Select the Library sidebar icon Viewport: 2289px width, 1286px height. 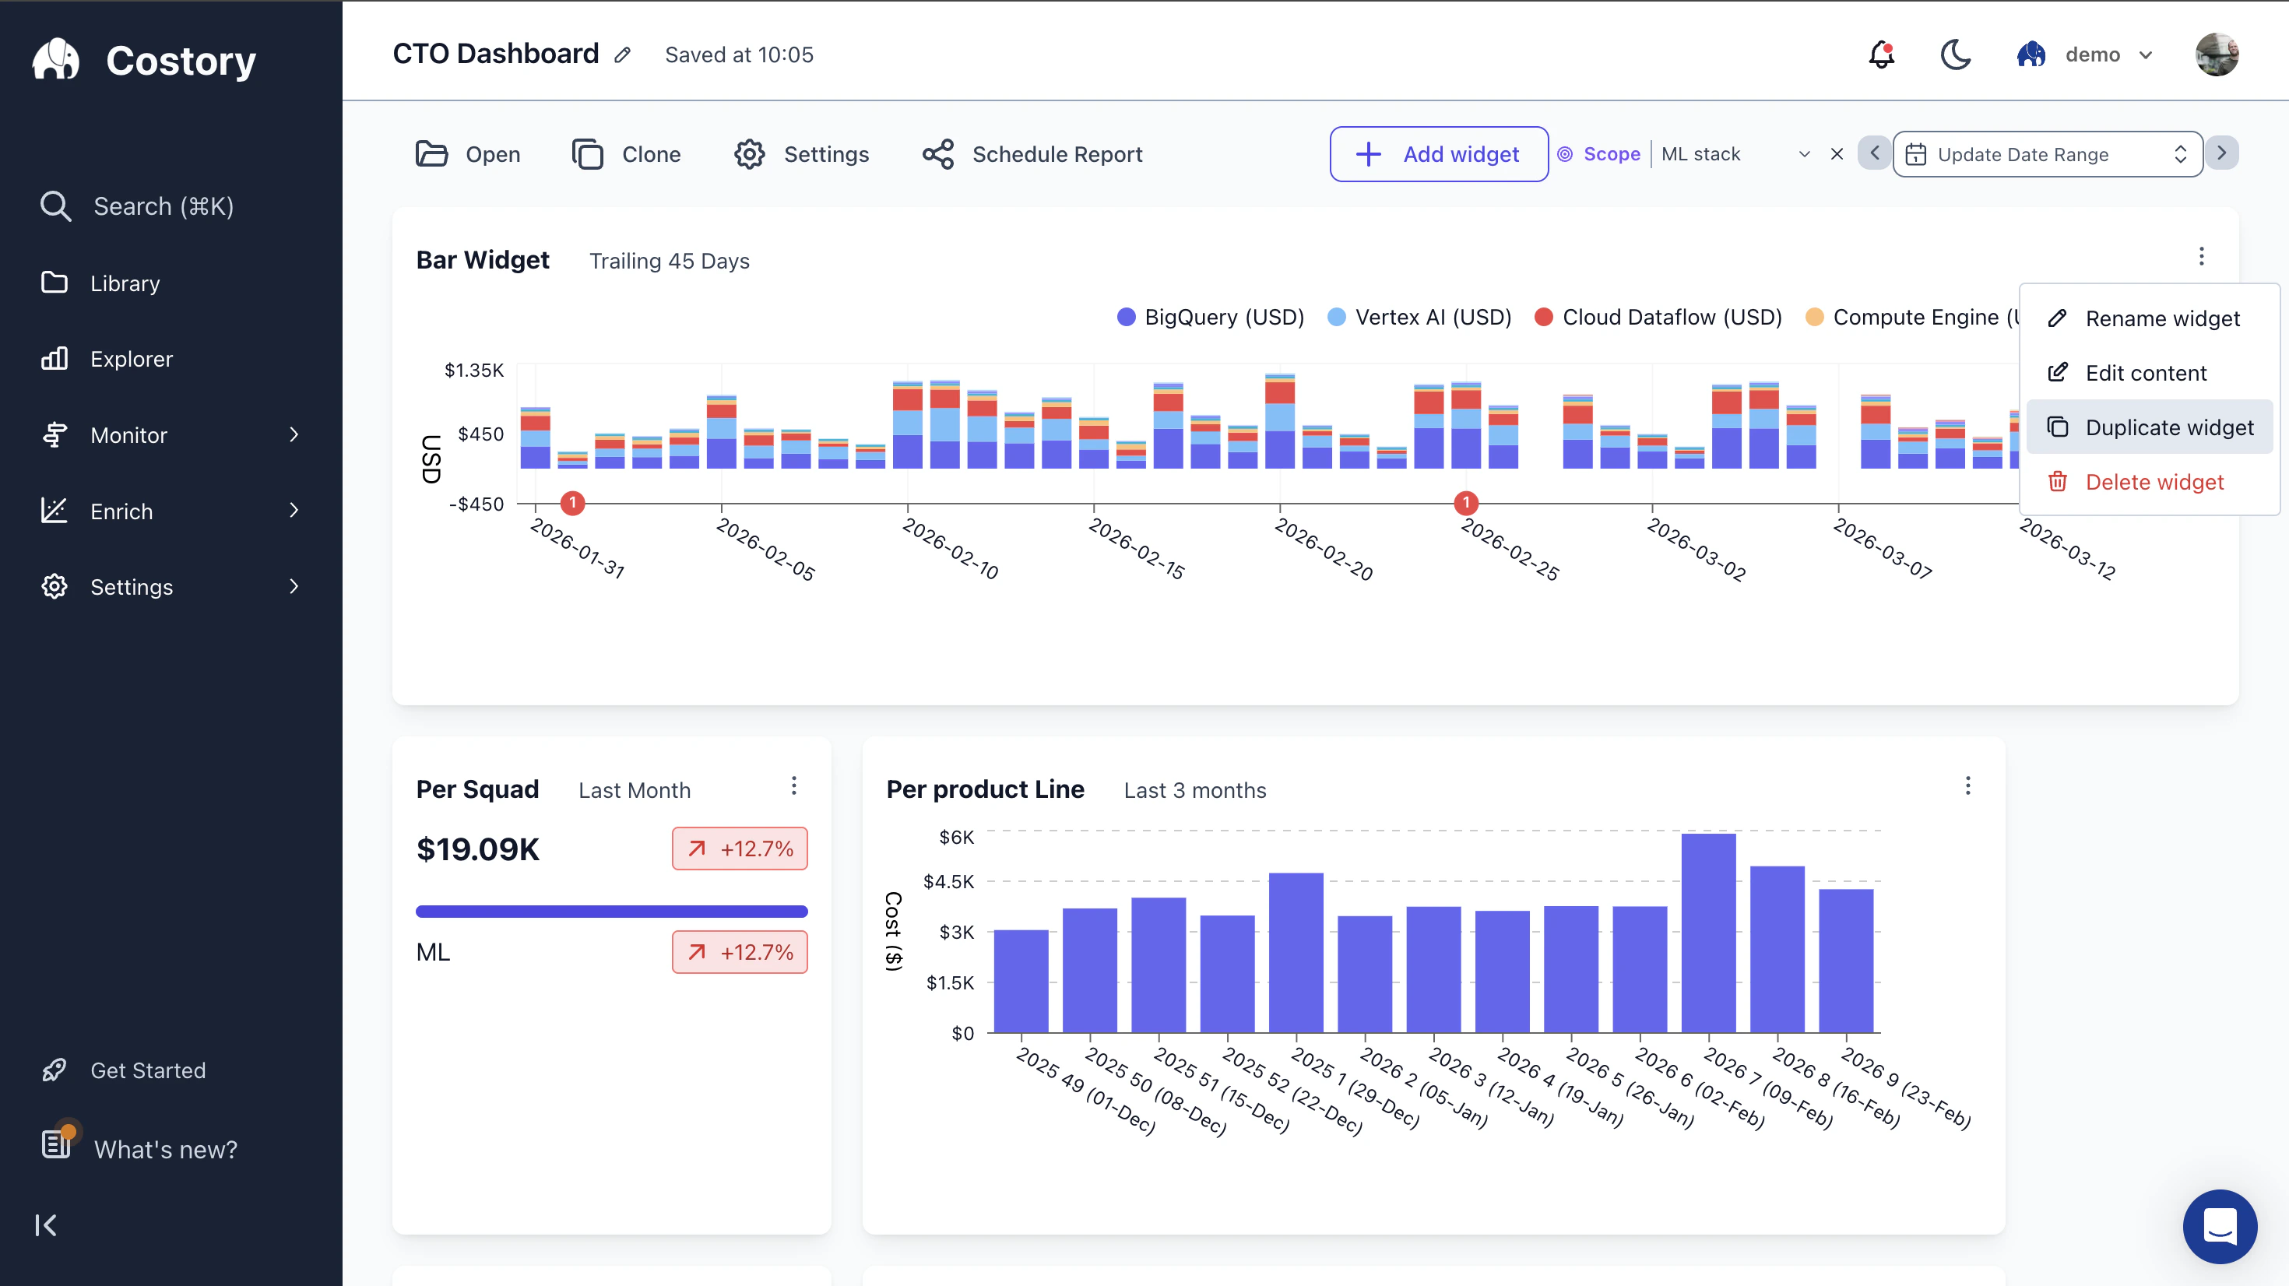coord(54,282)
